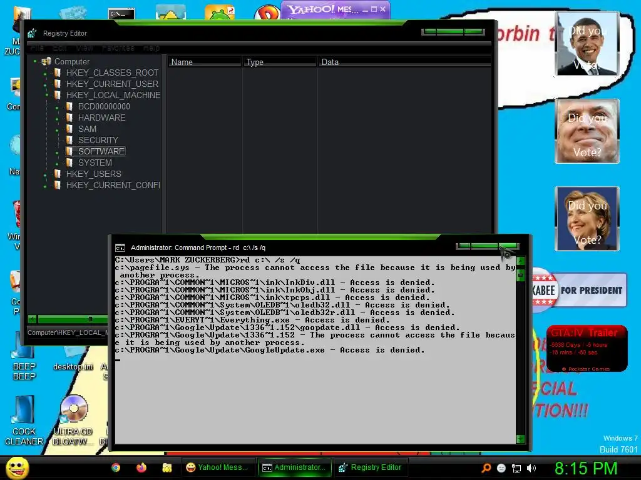
Task: Open the GTA:IV Trailer countdown gadget
Action: tap(587, 349)
